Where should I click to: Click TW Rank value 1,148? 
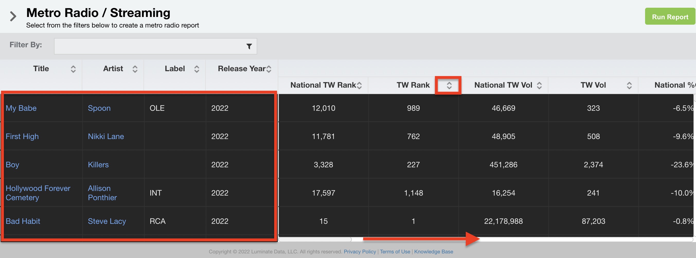pos(413,193)
